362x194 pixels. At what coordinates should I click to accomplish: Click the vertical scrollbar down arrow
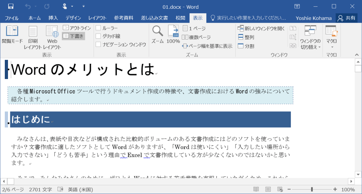pos(358,174)
